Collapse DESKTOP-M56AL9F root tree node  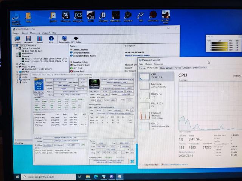(14, 46)
